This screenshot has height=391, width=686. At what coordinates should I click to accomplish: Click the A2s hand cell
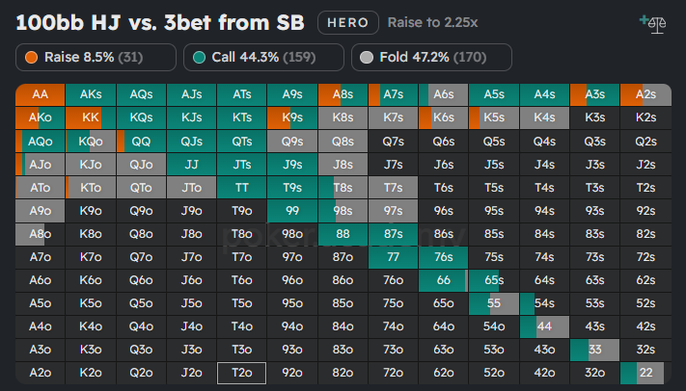tap(645, 94)
